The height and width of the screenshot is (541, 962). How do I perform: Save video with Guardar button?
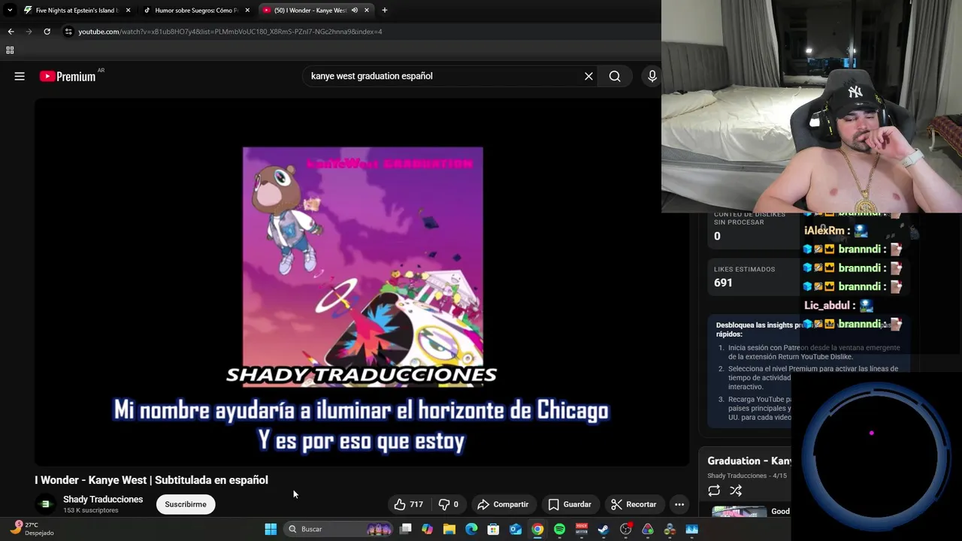(x=570, y=504)
